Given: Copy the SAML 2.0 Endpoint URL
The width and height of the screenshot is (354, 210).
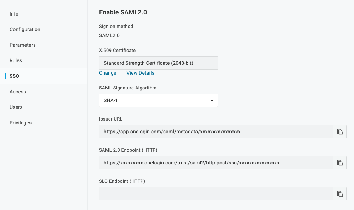Looking at the screenshot, I should (340, 163).
